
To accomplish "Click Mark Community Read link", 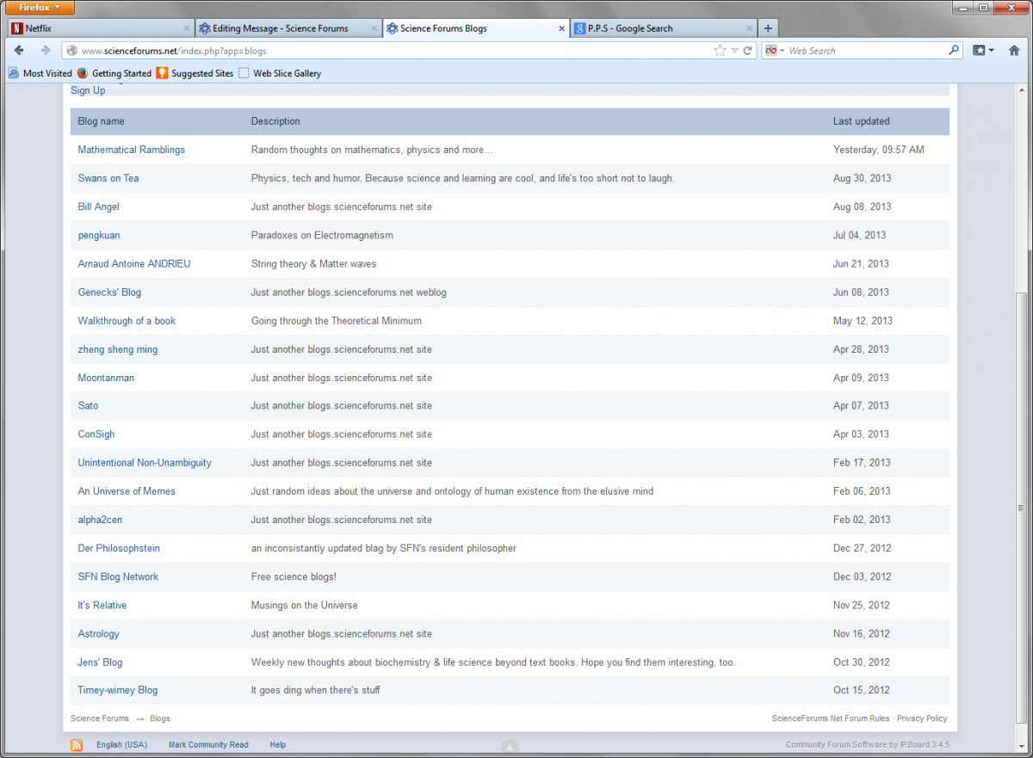I will coord(208,745).
